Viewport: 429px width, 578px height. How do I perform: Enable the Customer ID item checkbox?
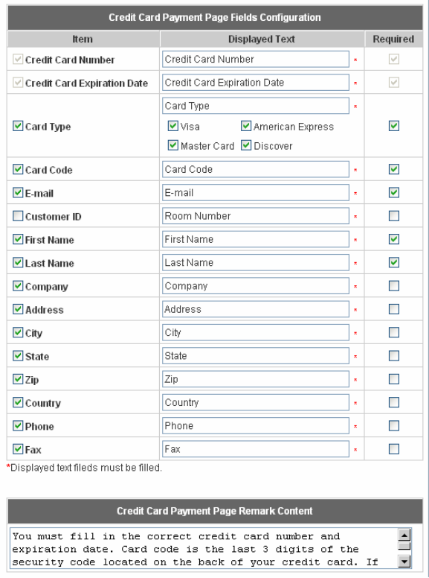point(18,216)
